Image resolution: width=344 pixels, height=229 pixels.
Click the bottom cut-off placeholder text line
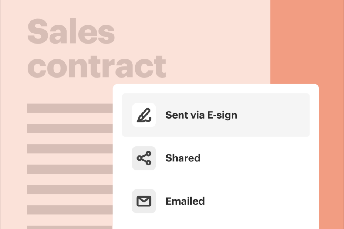tap(70, 227)
